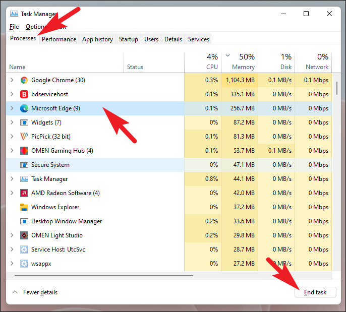Collapse view with Fewer details chevron
The image size is (346, 312).
15,292
